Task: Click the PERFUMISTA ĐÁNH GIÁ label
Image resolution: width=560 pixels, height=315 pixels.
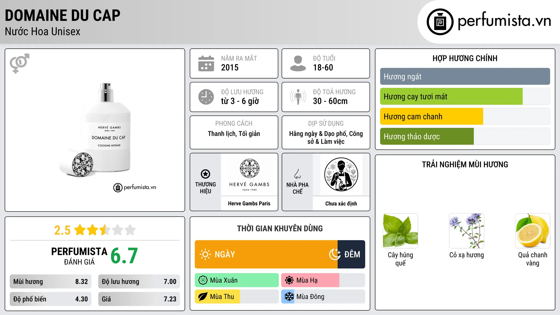Action: tap(79, 256)
